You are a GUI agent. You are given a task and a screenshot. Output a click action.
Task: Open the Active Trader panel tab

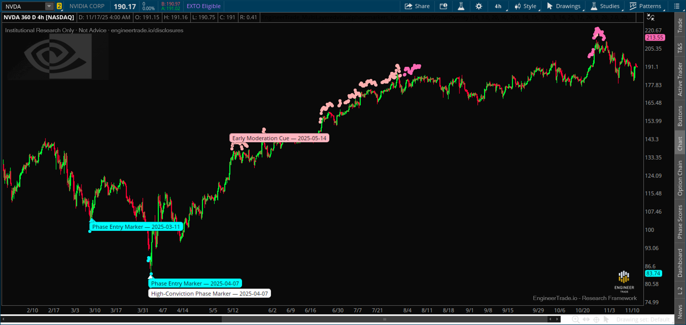click(x=680, y=78)
